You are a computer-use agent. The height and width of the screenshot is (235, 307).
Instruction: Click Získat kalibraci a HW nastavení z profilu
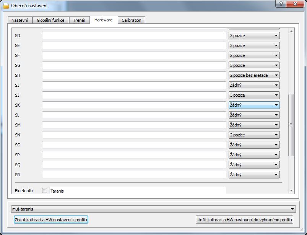51,220
